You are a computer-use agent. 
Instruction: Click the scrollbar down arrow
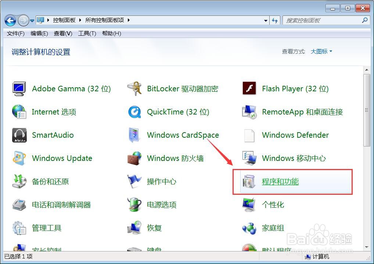[x=367, y=247]
